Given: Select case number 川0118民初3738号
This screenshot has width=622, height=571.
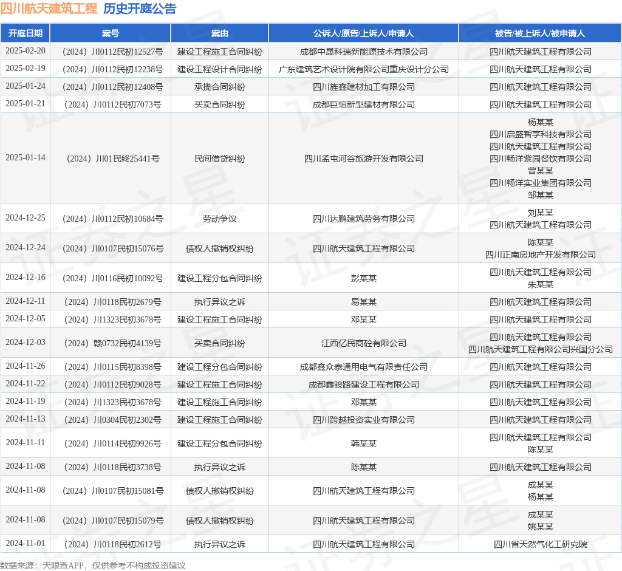Looking at the screenshot, I should click(x=112, y=467).
